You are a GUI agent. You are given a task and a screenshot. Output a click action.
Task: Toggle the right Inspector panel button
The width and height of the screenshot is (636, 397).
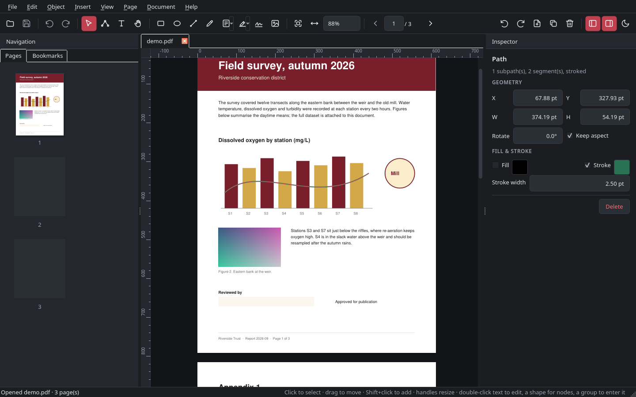click(x=609, y=23)
